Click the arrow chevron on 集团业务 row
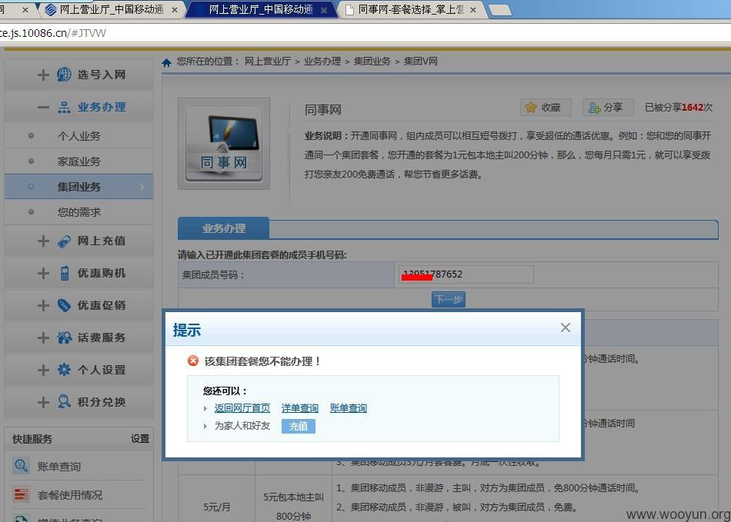 tap(142, 187)
